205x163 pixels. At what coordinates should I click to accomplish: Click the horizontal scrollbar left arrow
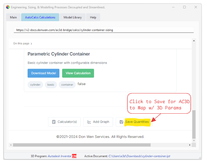coord(11,145)
